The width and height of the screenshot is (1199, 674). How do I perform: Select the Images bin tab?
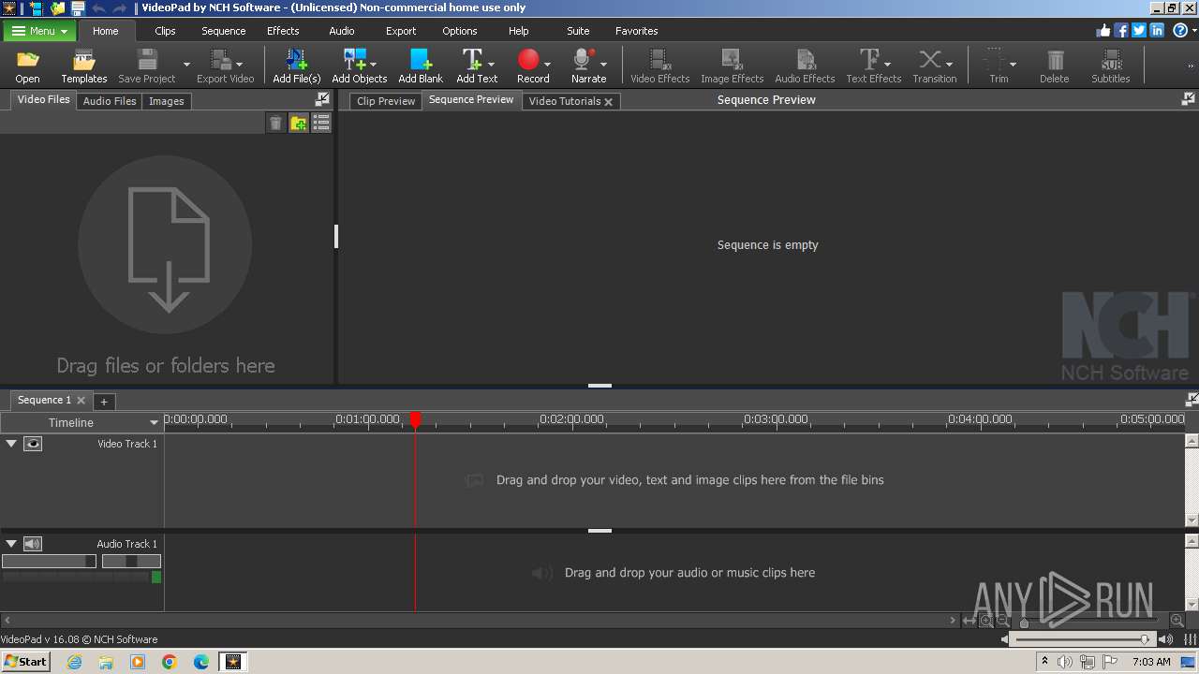(x=166, y=101)
